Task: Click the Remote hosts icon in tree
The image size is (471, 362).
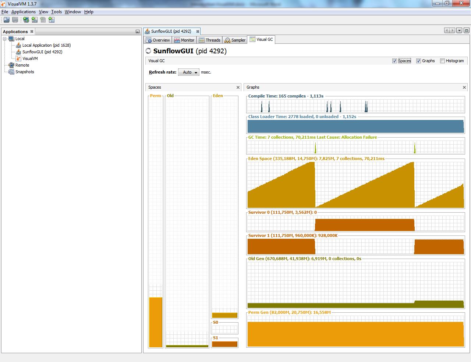Action: click(x=11, y=65)
